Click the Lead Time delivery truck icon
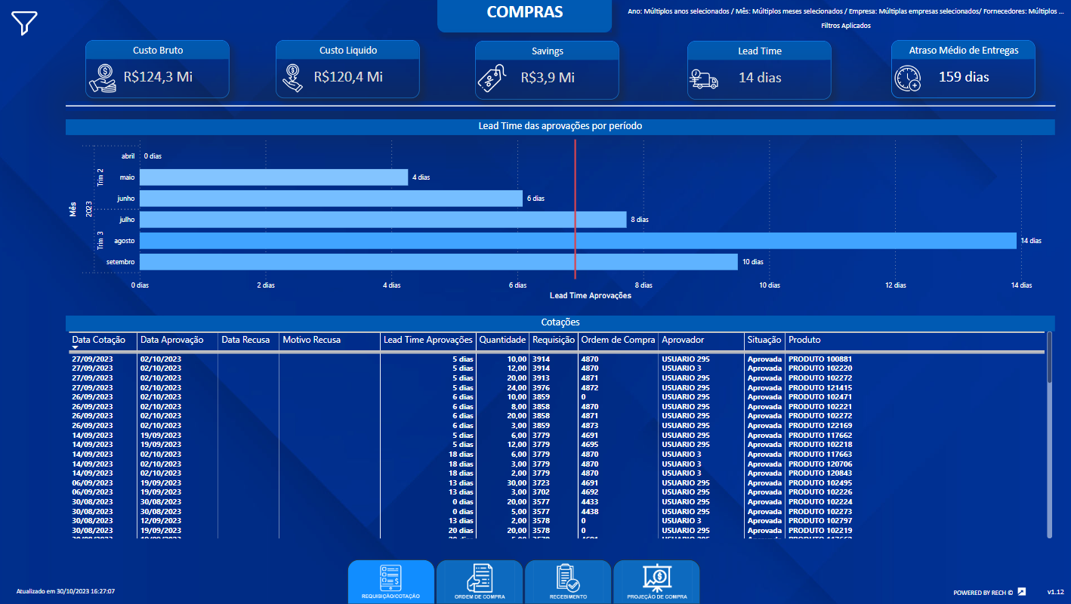Screen dimensions: 1071x604 (704, 79)
